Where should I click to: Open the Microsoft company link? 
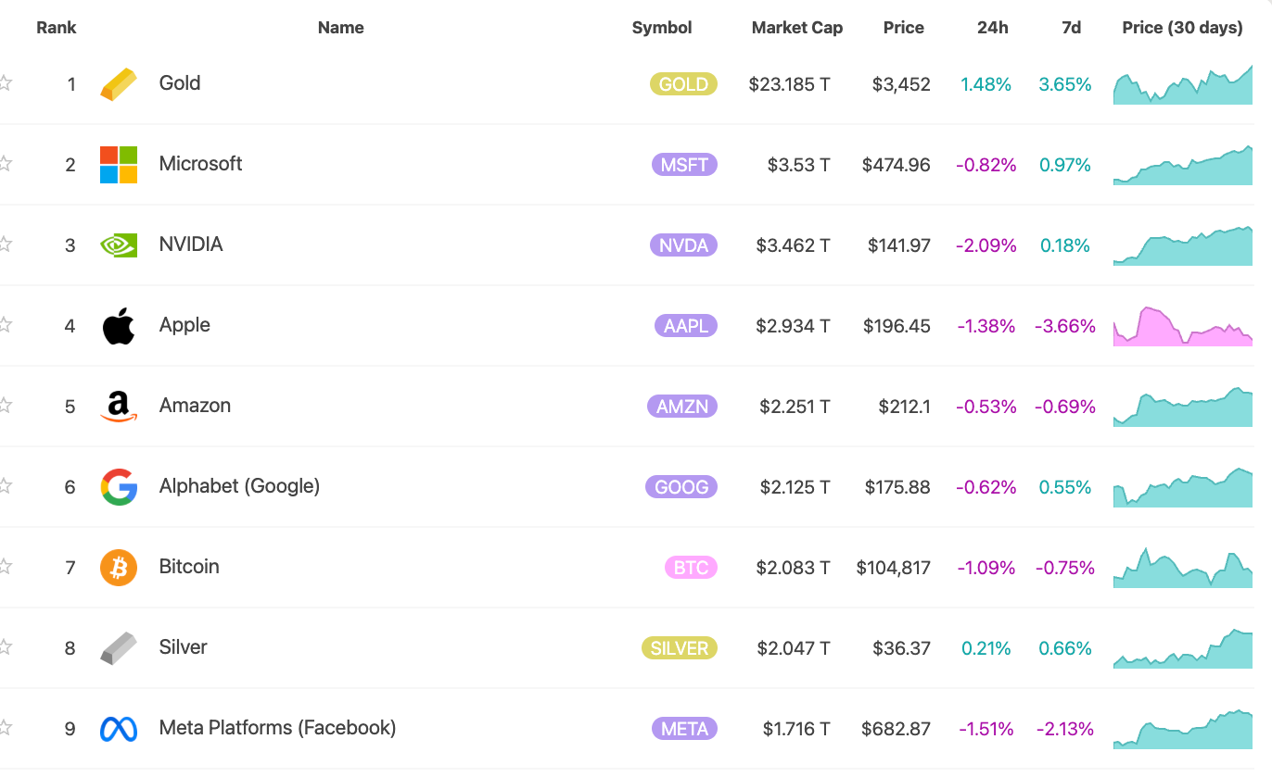[x=200, y=164]
